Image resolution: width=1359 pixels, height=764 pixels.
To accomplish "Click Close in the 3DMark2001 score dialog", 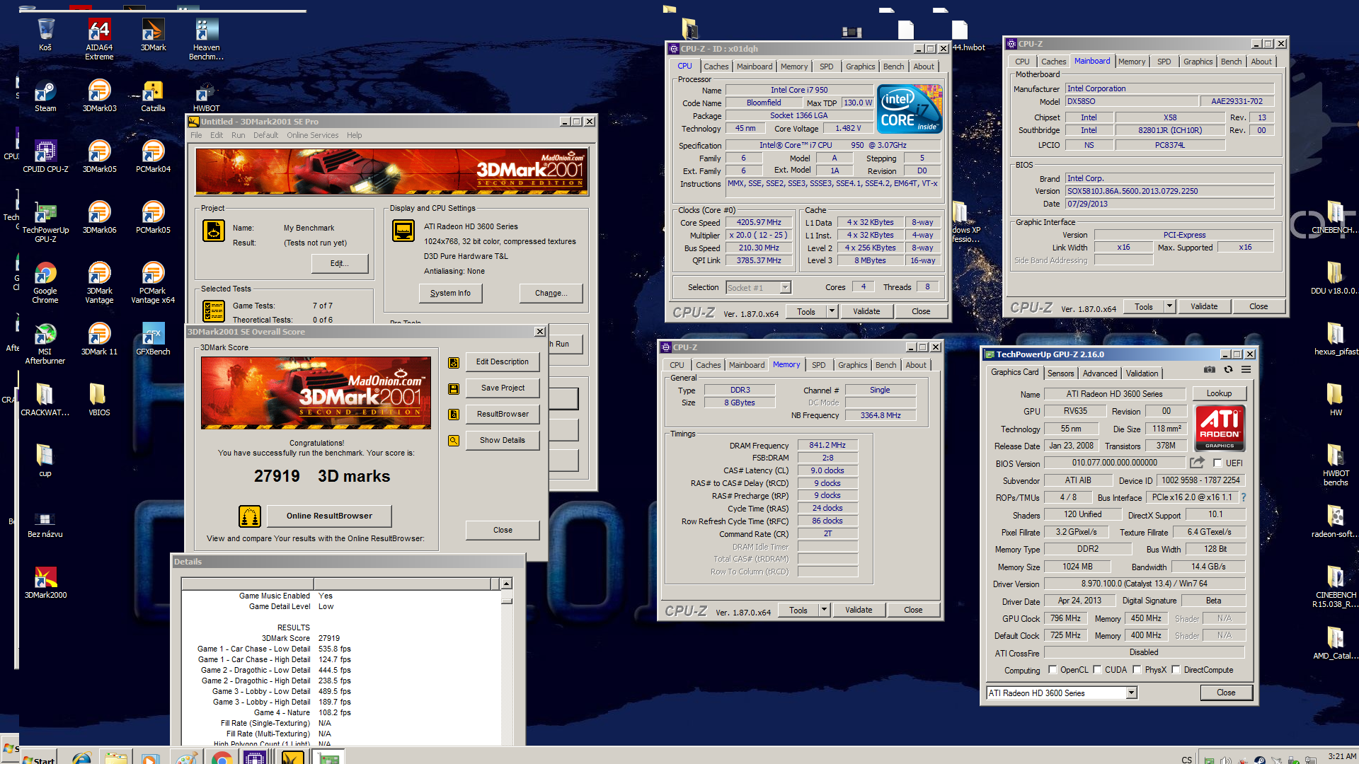I will coord(503,530).
